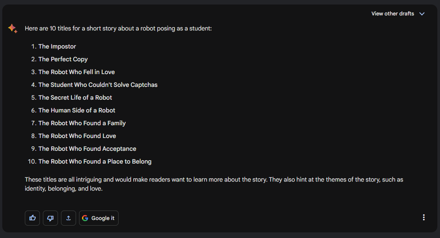Click "The Student Who Couldn't Solve Captchas"
Viewport: 440px width, 238px height.
click(98, 85)
